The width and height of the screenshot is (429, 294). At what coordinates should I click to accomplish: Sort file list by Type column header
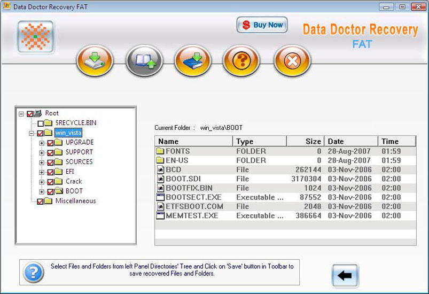pos(259,141)
